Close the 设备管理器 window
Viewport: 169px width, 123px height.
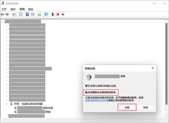(164, 3)
